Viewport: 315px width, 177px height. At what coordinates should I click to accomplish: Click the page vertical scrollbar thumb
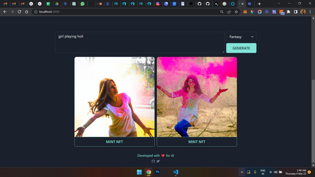point(313,121)
